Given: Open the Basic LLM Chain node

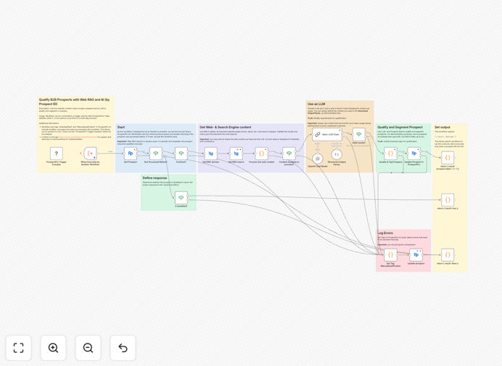Looking at the screenshot, I should 327,135.
